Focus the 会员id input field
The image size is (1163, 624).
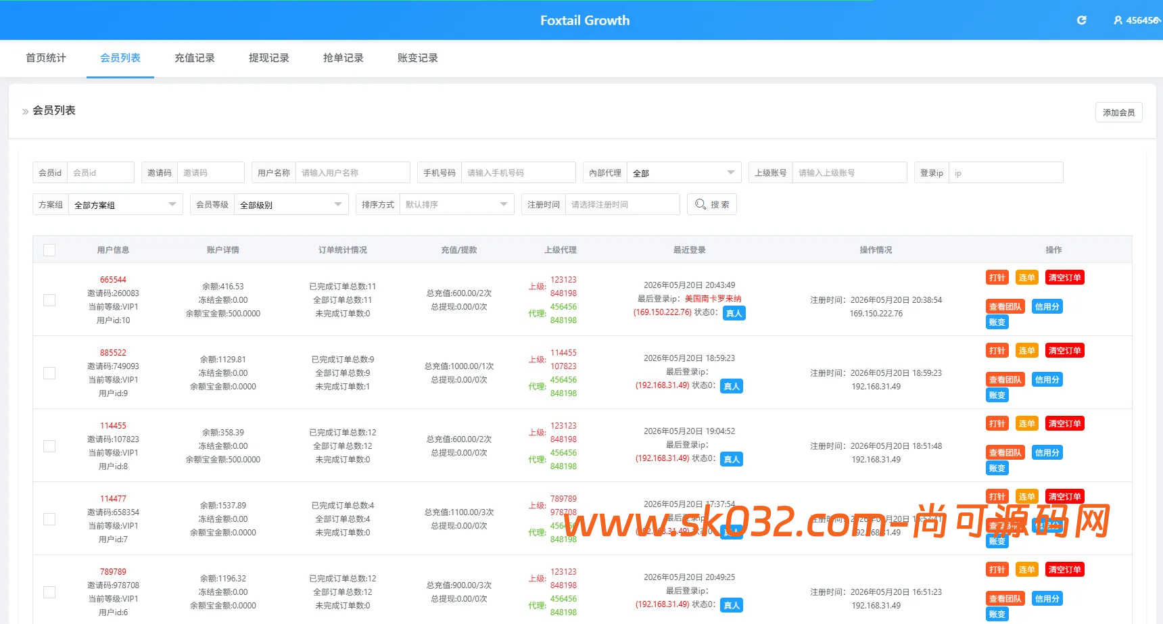[100, 173]
